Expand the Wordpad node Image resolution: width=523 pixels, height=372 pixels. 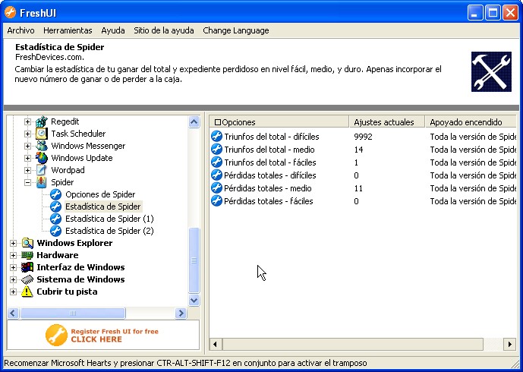27,170
